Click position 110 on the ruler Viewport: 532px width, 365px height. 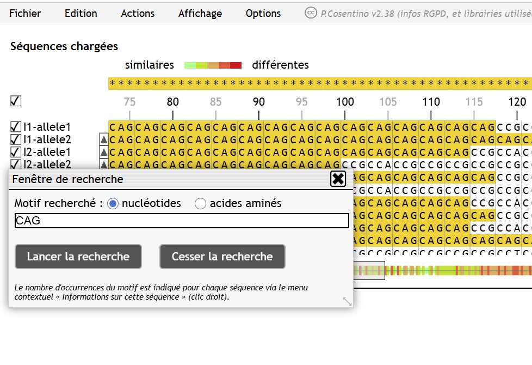[x=431, y=102]
